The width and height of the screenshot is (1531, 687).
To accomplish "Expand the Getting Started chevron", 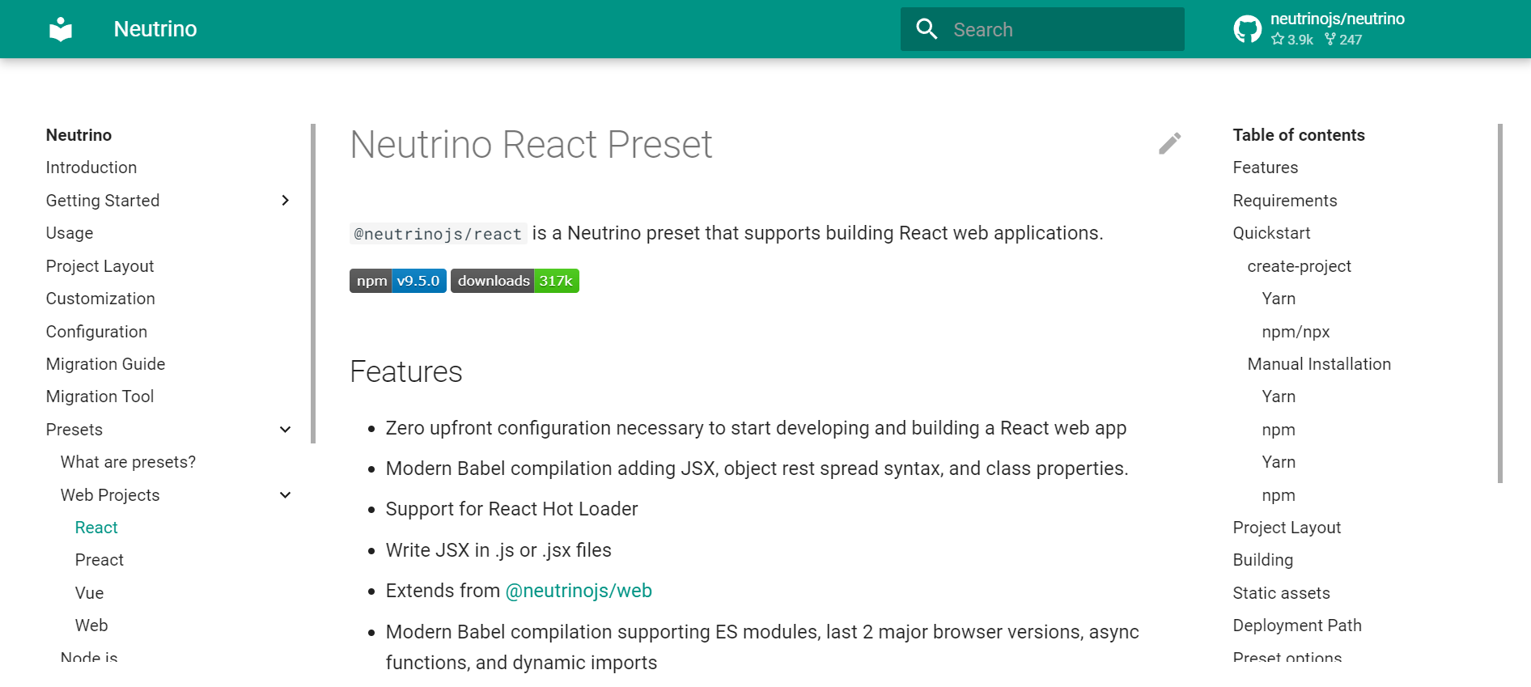I will (x=285, y=201).
